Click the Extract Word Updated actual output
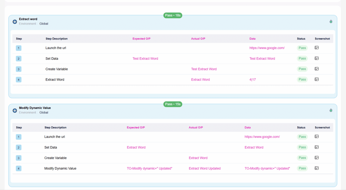346x190 pixels. [x=204, y=168]
